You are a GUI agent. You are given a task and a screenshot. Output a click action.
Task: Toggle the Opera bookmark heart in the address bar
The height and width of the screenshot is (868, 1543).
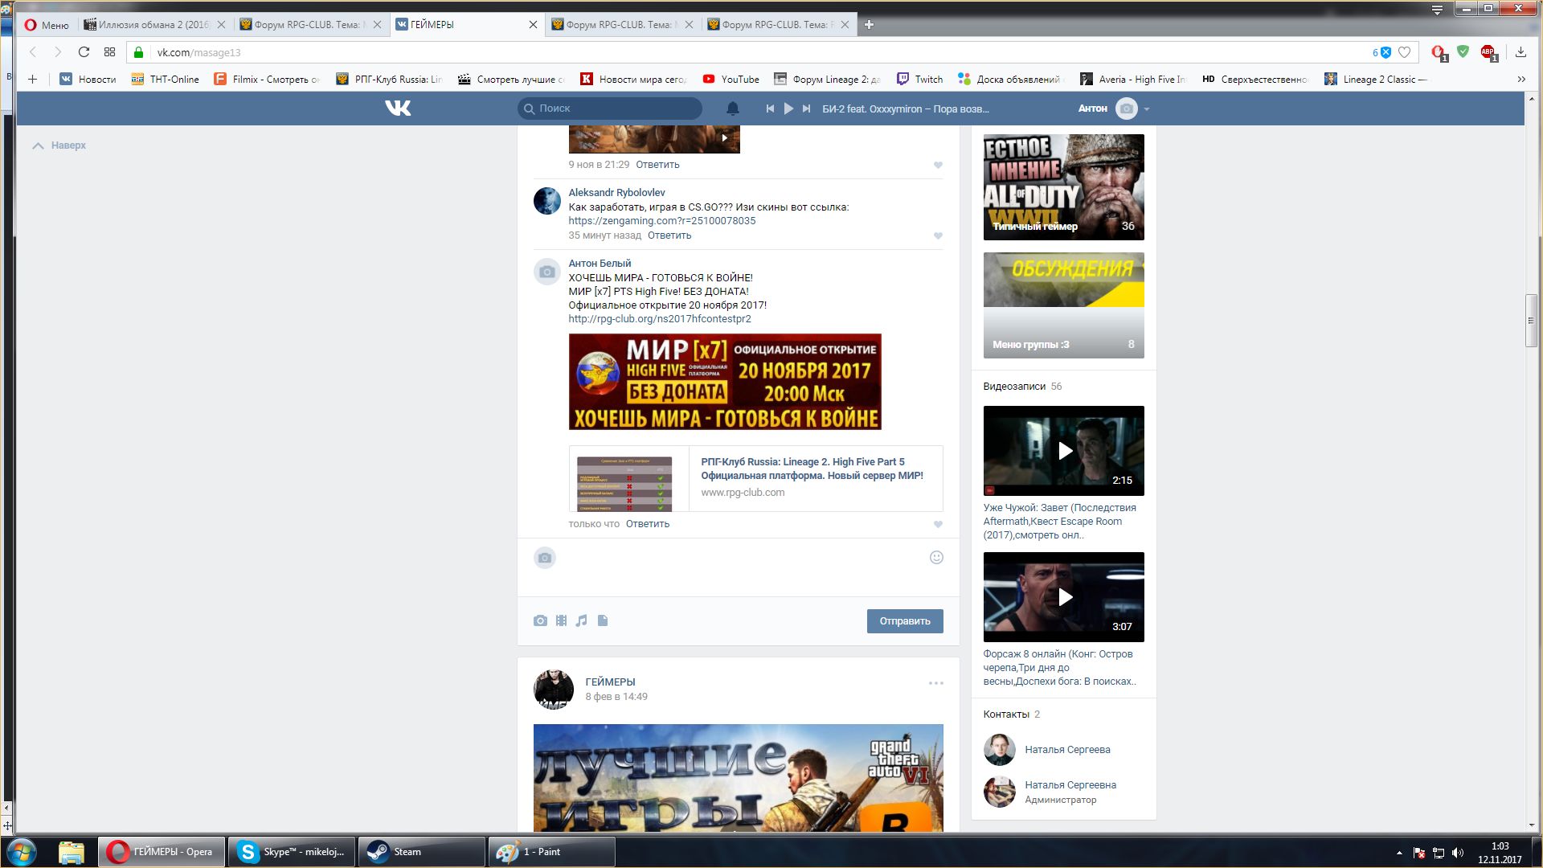point(1404,52)
